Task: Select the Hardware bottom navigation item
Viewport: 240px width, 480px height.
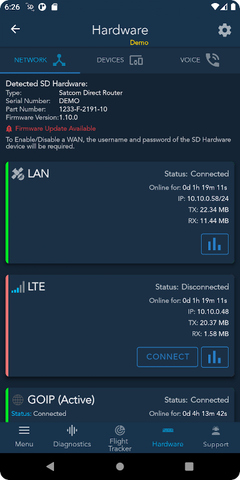Action: [x=168, y=437]
